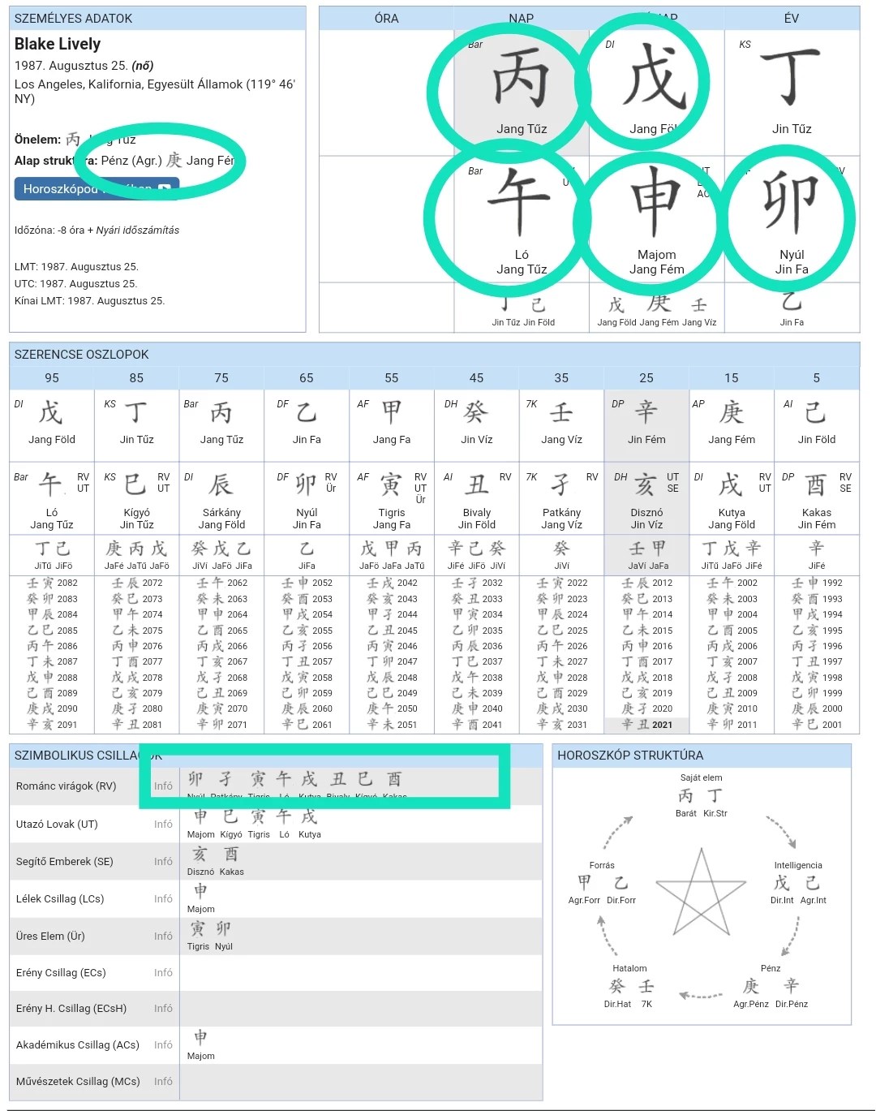This screenshot has height=1111, width=876.
Task: Select the 甲 Jang Fa stem in age 55 column
Action: click(x=392, y=412)
